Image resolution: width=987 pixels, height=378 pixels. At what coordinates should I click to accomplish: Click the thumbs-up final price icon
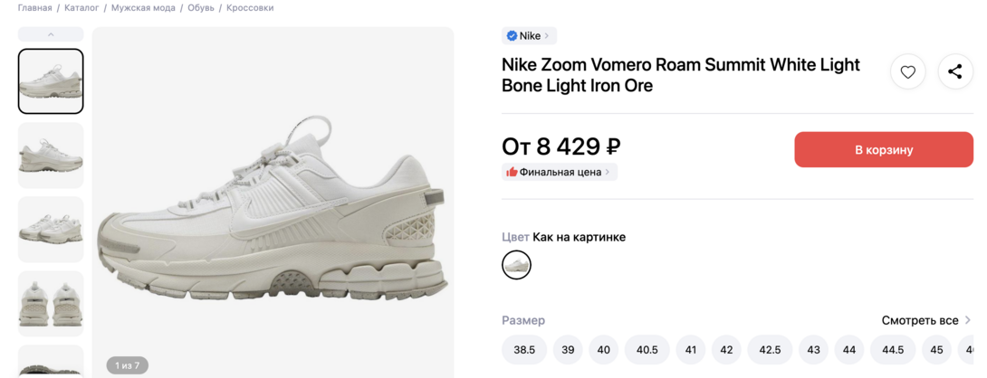pos(512,172)
